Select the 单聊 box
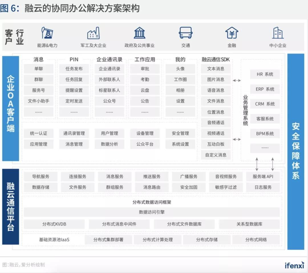 38,69
